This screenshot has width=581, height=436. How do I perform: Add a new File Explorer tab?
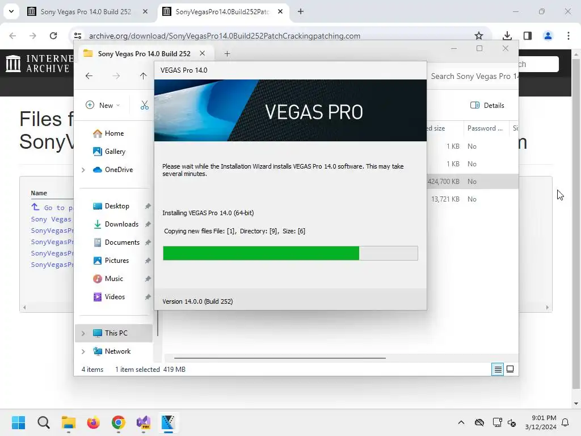tap(227, 54)
